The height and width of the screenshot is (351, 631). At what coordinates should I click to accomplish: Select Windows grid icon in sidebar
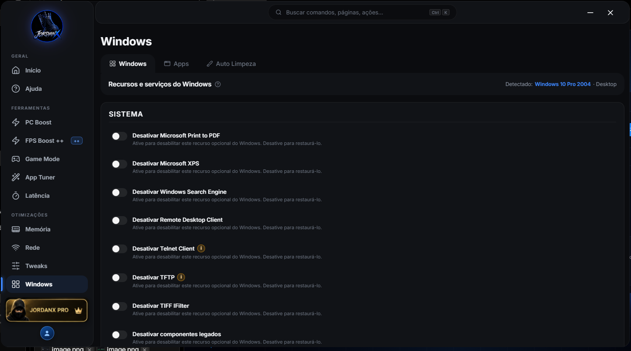point(16,284)
